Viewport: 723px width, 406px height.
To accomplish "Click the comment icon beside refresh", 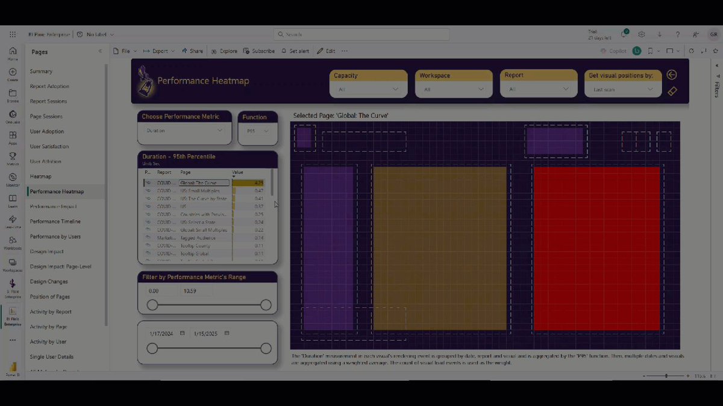I will click(x=703, y=51).
